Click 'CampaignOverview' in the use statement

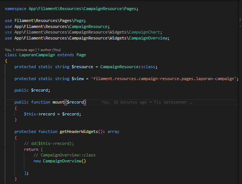coord(148,38)
